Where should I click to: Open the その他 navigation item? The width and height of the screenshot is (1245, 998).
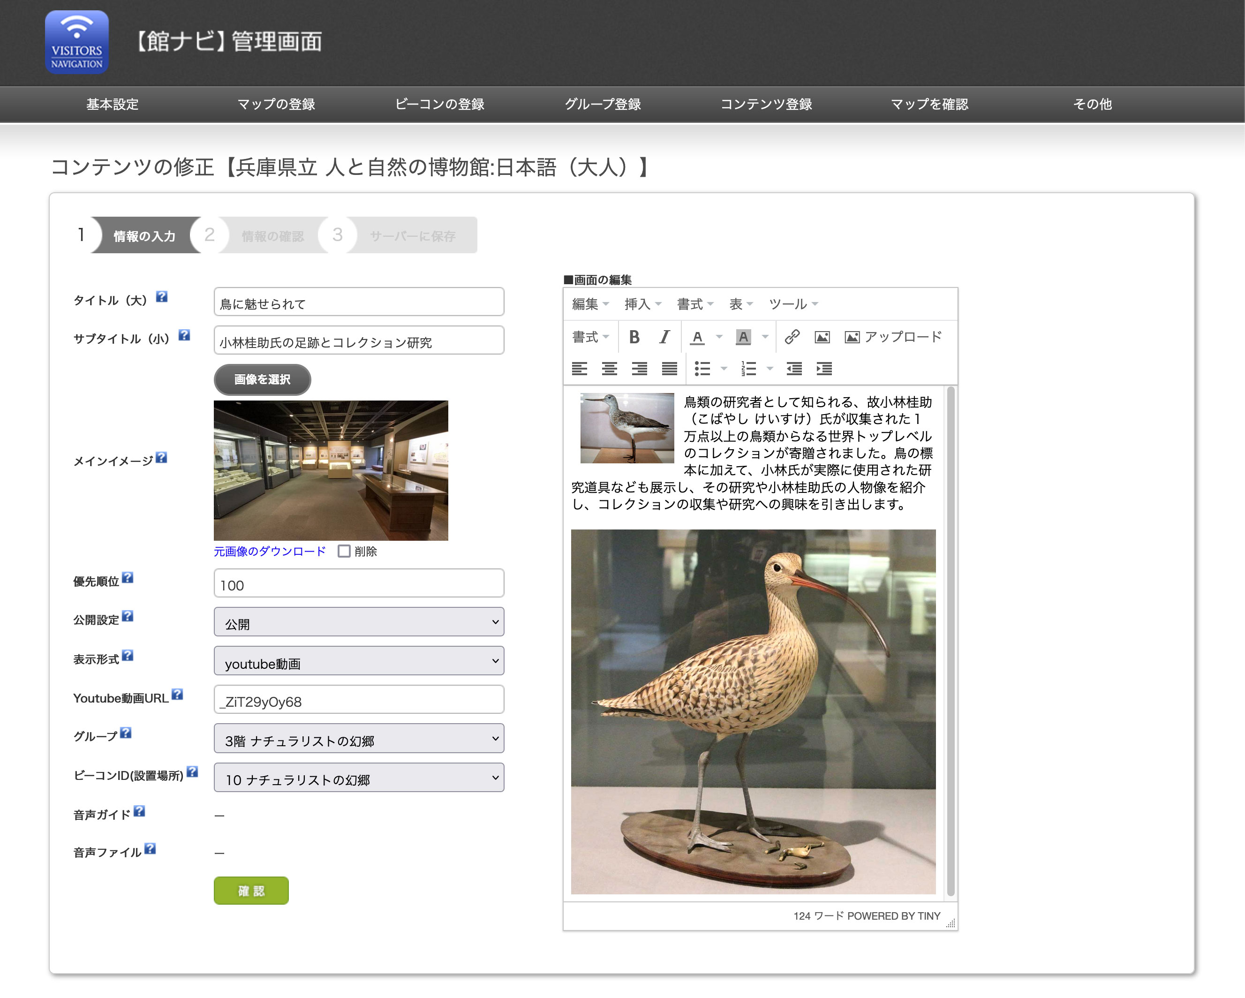pyautogui.click(x=1093, y=104)
